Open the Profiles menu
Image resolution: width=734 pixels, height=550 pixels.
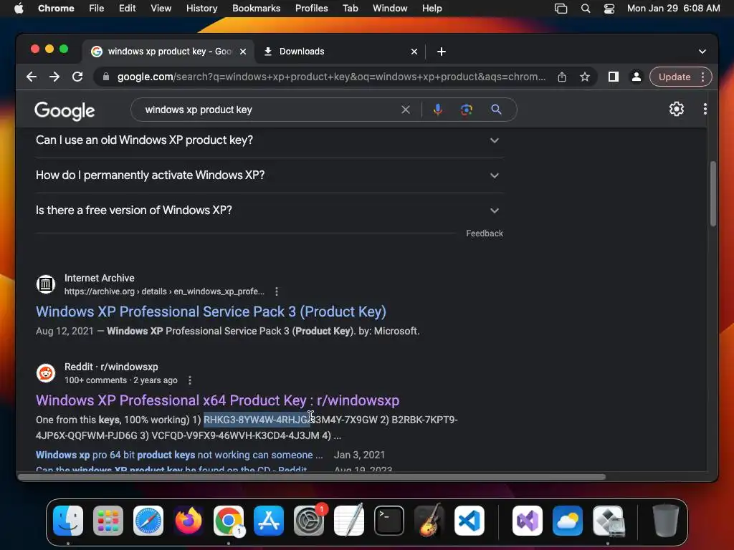311,9
